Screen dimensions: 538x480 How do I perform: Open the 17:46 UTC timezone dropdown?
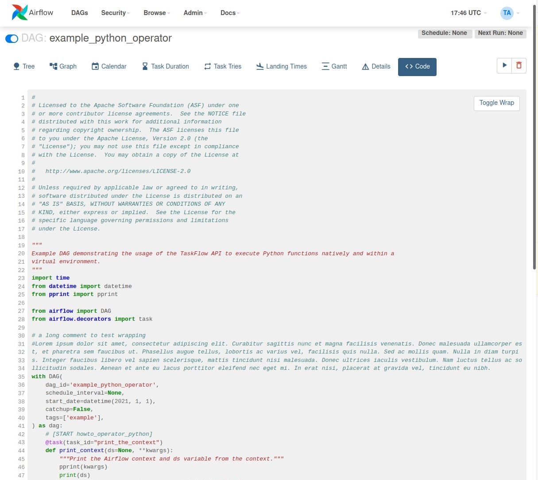469,13
